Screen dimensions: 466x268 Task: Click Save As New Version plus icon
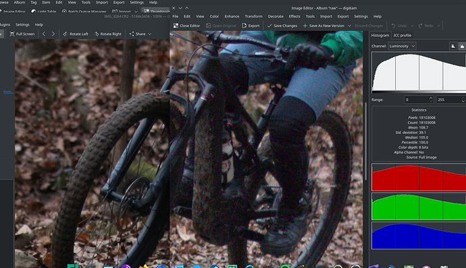tap(305, 26)
